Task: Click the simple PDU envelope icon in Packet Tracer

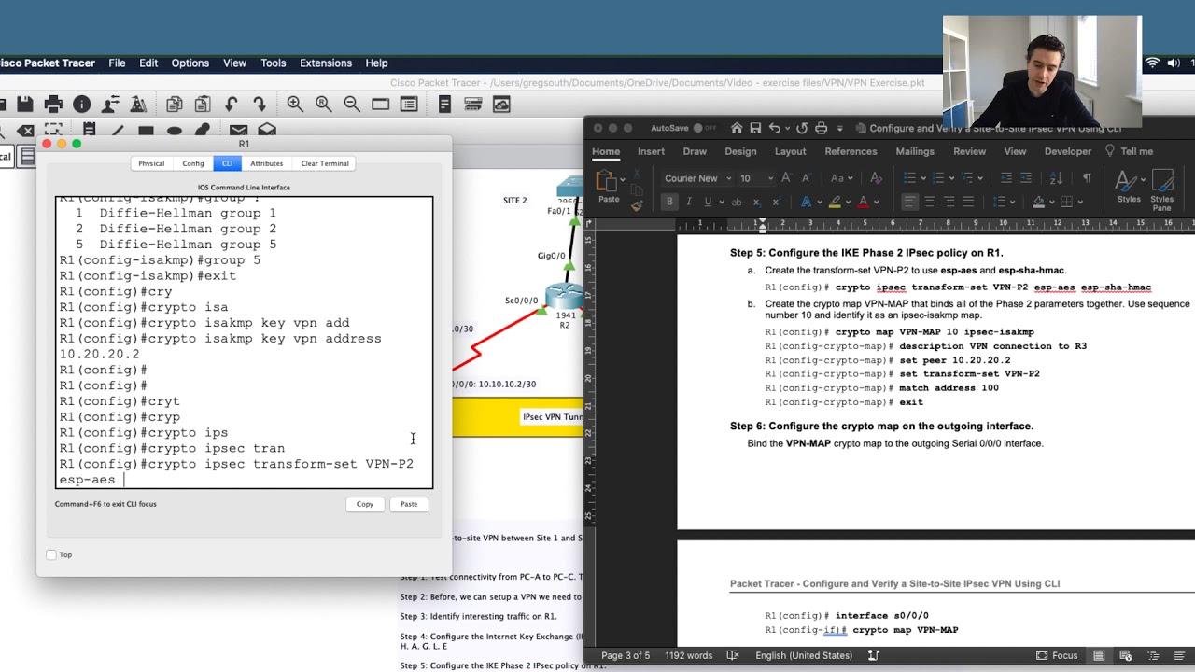Action: pos(238,131)
